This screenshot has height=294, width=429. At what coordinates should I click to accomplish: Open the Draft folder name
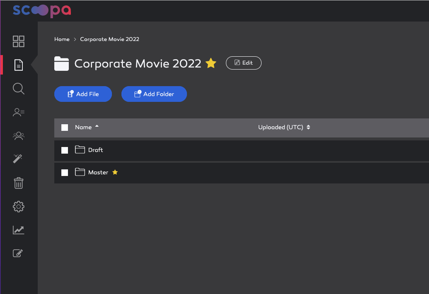coord(95,150)
